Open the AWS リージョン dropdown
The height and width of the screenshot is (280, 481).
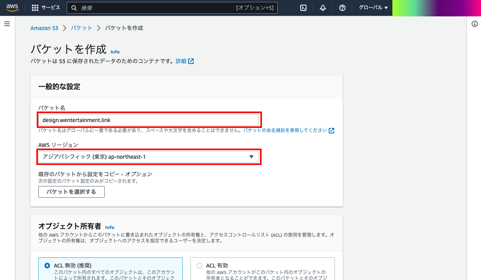pos(148,157)
